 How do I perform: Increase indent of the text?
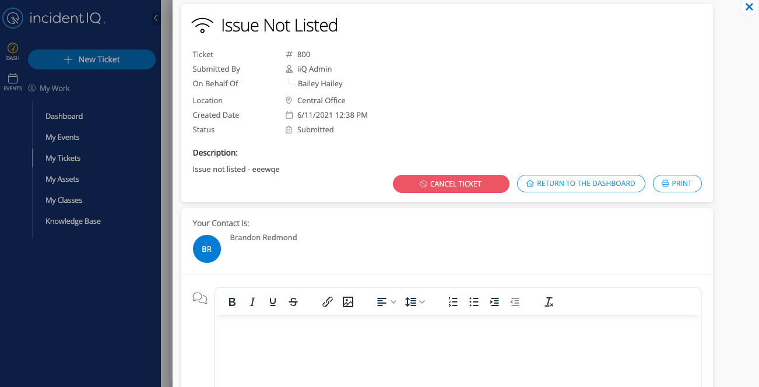[494, 302]
